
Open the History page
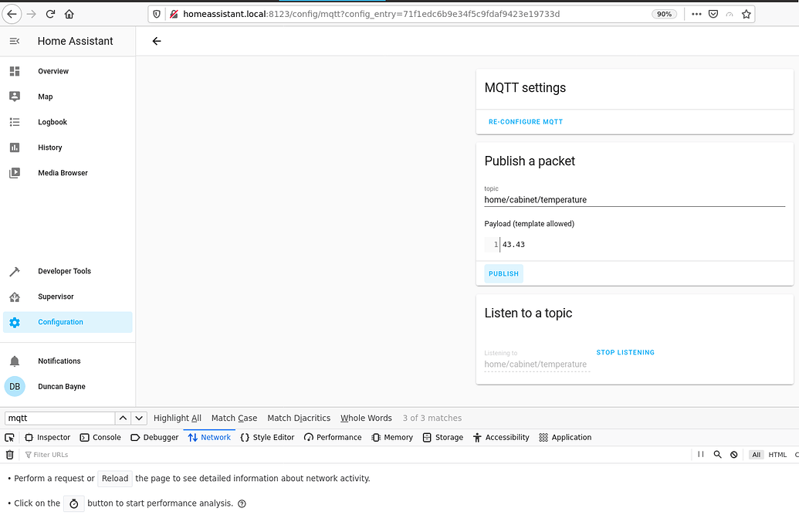pos(49,147)
